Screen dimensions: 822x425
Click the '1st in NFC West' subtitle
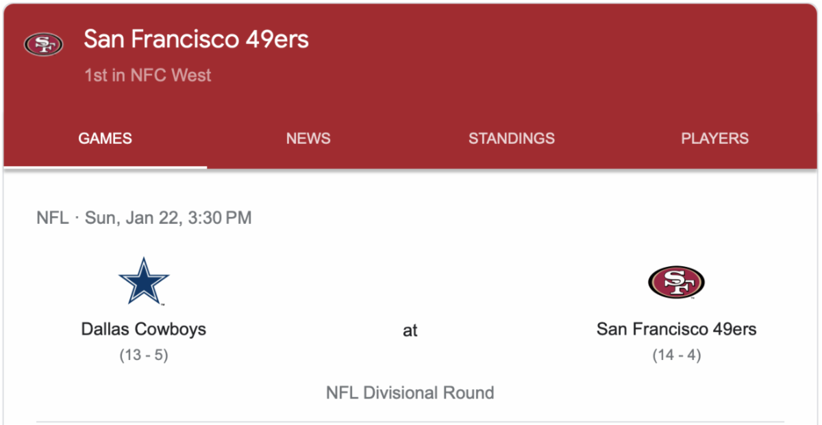pyautogui.click(x=148, y=75)
